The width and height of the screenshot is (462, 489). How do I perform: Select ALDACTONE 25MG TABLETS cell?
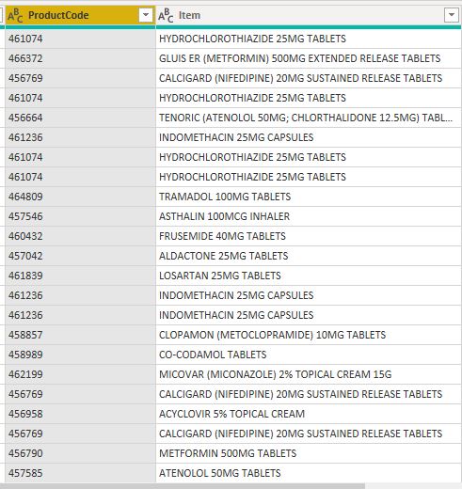[x=309, y=256]
